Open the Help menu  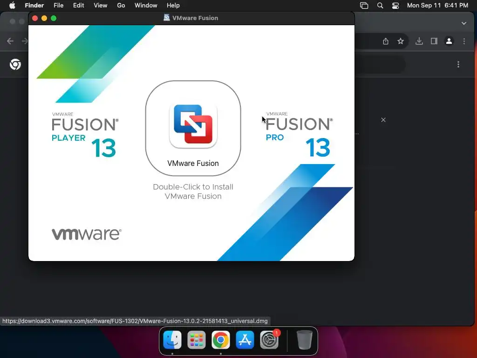173,6
